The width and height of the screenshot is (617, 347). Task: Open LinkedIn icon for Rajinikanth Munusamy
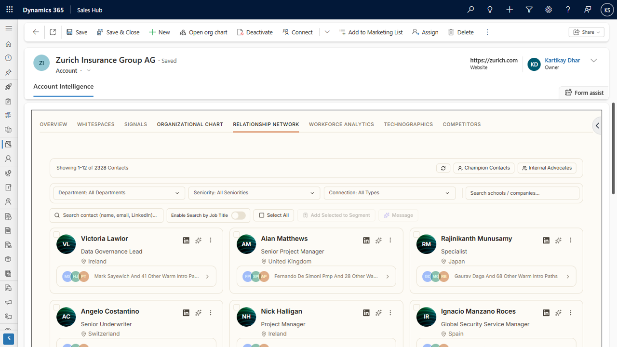546,240
